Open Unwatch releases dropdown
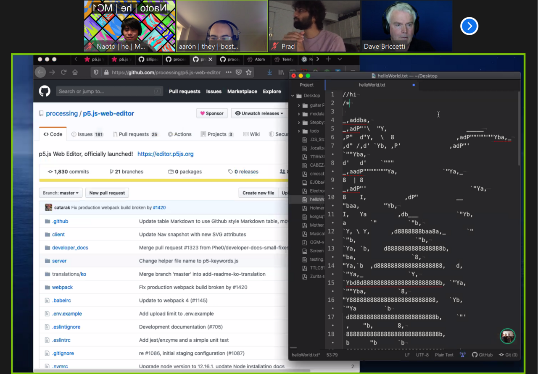The image size is (538, 374). point(259,113)
